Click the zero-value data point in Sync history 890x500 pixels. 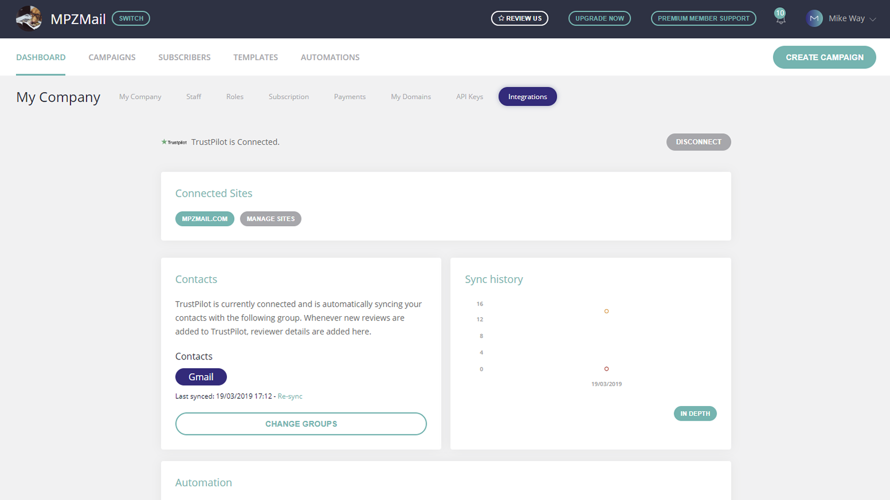[x=606, y=369]
